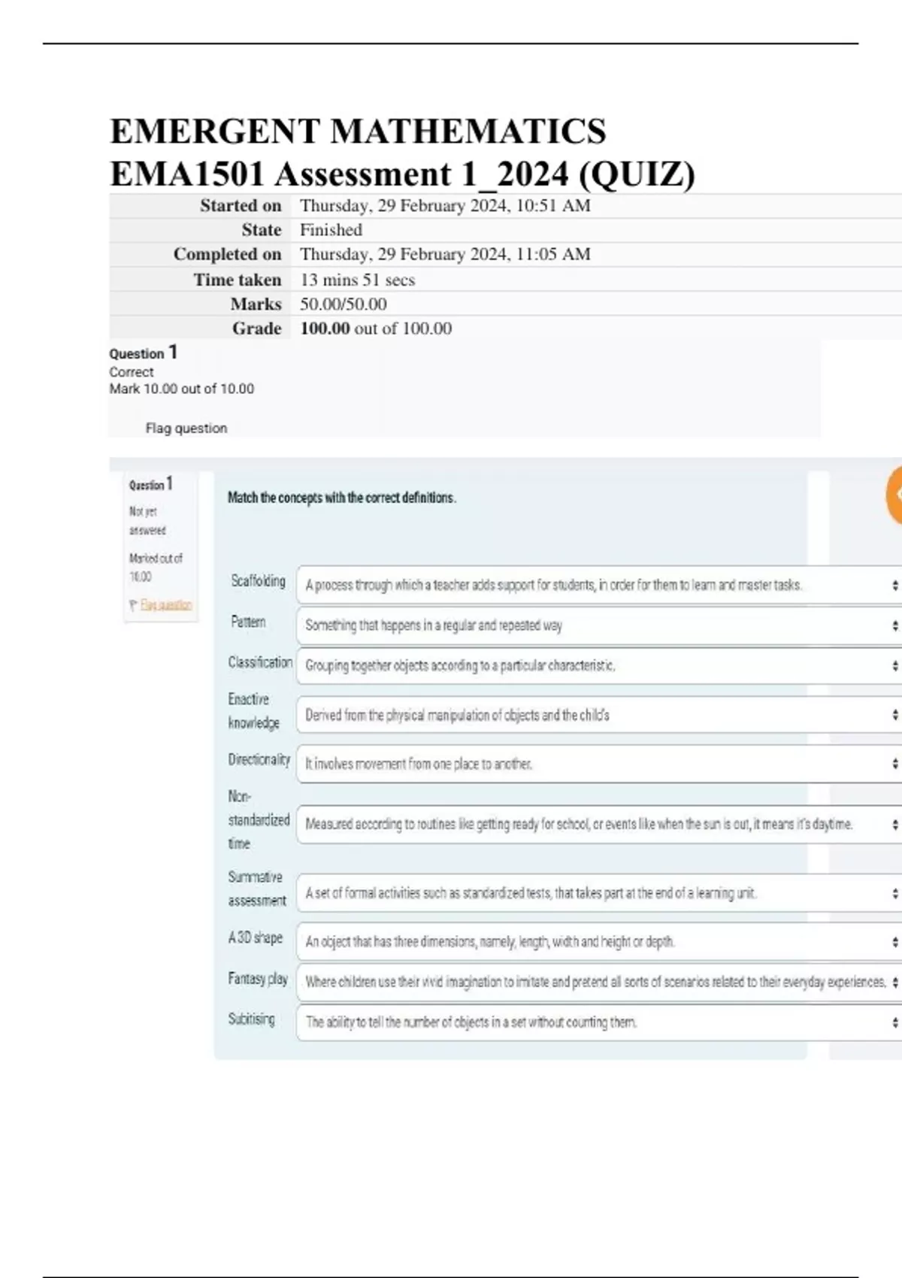The image size is (902, 1278).
Task: Open the A 3D shape dropdown
Action: pyautogui.click(x=598, y=941)
